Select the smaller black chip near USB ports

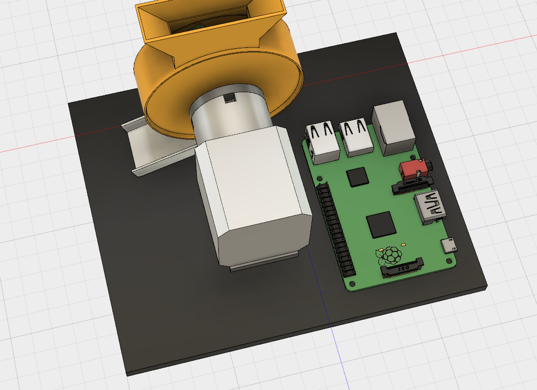click(x=357, y=177)
